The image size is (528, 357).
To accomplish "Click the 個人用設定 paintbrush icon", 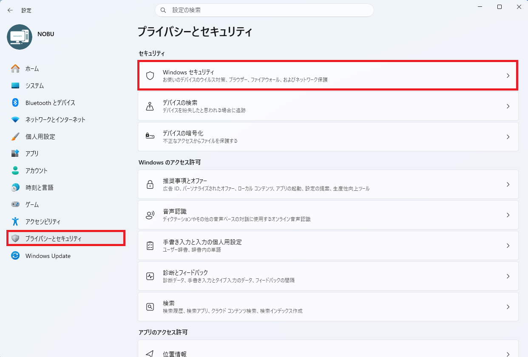I will [x=15, y=136].
